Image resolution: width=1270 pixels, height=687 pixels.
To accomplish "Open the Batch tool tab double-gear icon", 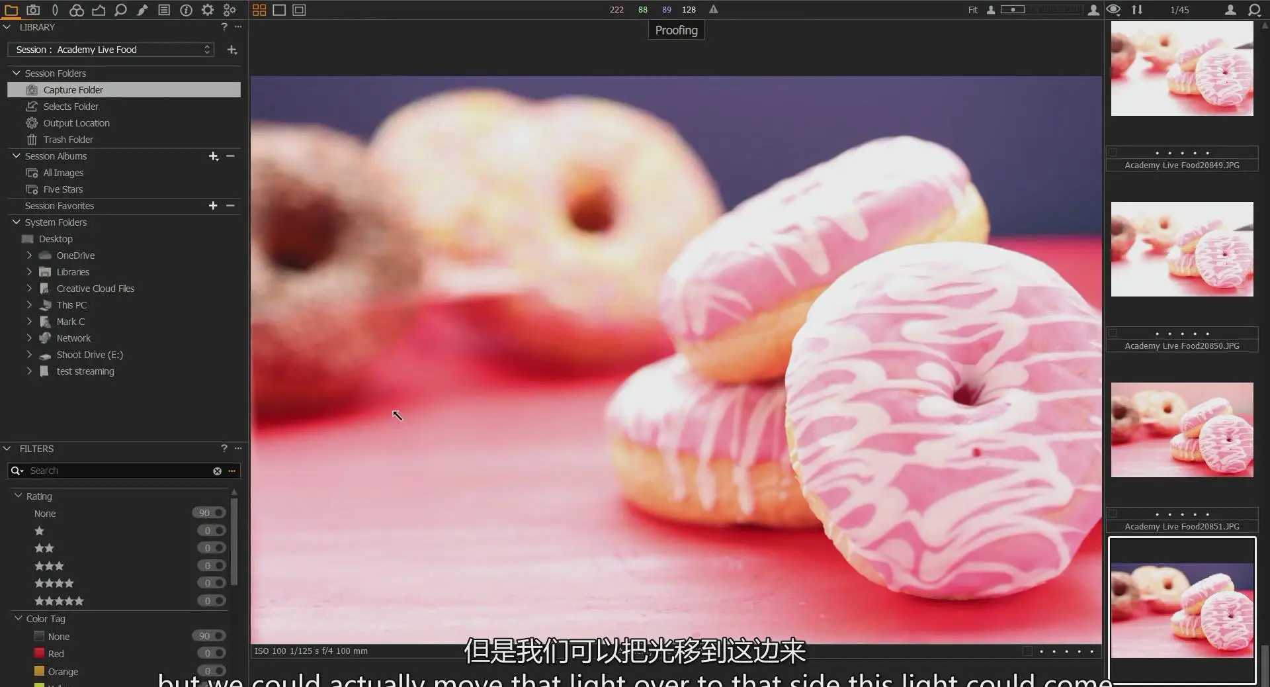I will coord(230,10).
